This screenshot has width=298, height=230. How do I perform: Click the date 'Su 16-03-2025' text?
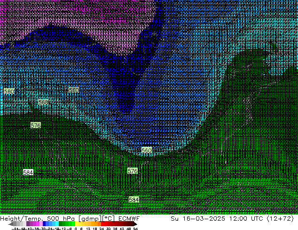click(198, 219)
